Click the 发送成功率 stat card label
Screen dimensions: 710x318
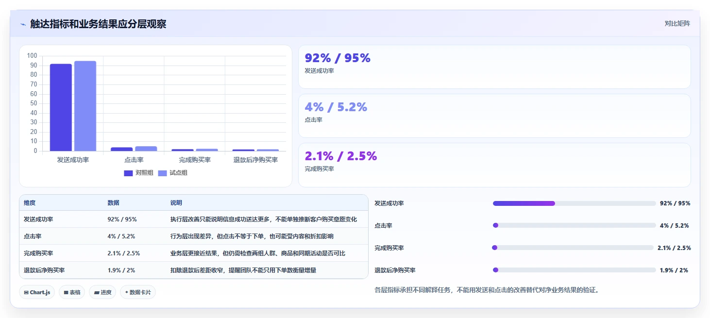click(319, 71)
